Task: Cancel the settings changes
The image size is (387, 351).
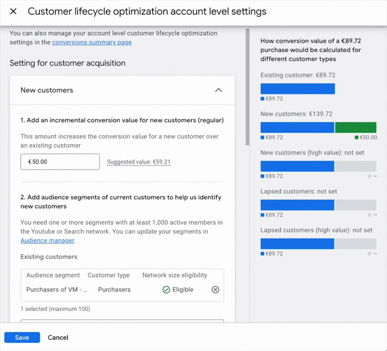Action: (58, 337)
